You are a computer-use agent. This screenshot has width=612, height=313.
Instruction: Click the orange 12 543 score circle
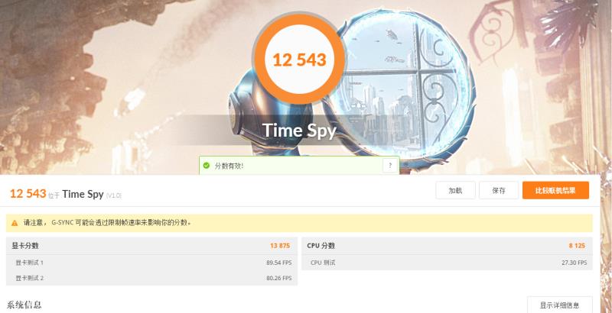(299, 60)
